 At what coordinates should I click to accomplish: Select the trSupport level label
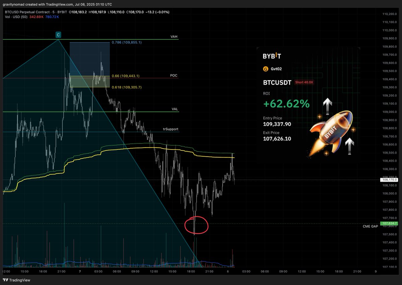[x=171, y=129]
